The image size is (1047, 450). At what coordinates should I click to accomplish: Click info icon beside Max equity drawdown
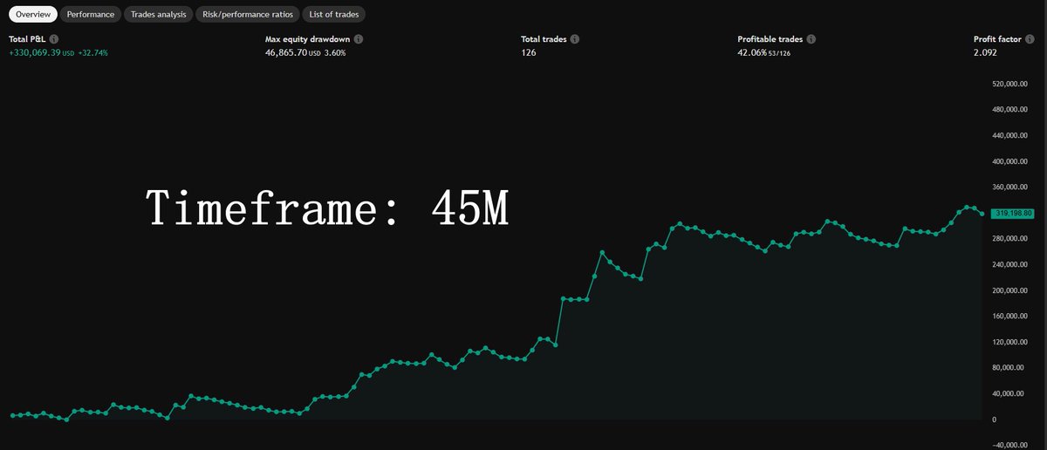coord(359,39)
